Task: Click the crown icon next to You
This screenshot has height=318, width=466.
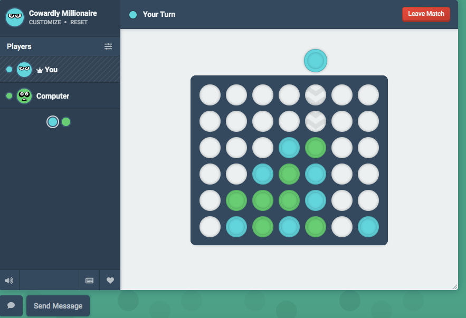Action: point(40,70)
